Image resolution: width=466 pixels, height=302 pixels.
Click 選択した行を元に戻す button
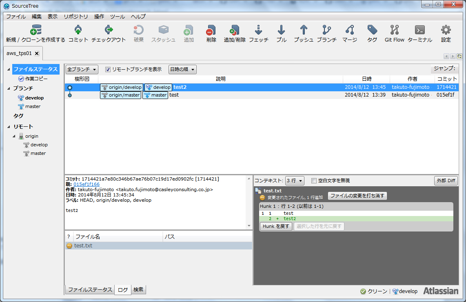coord(319,226)
